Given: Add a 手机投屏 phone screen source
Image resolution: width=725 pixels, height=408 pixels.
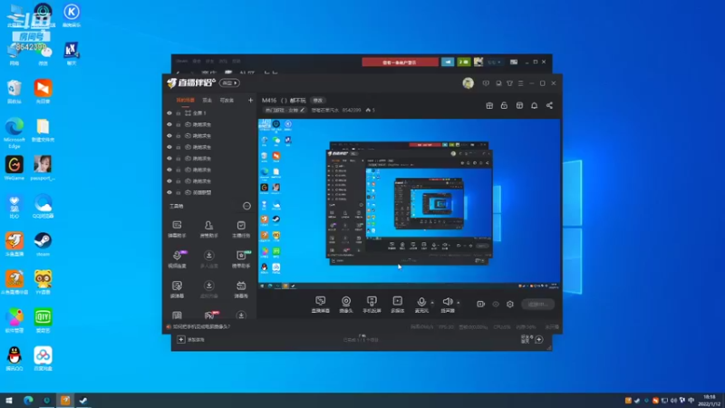Looking at the screenshot, I should point(372,305).
